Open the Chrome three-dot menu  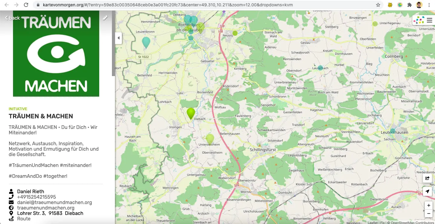[429, 5]
